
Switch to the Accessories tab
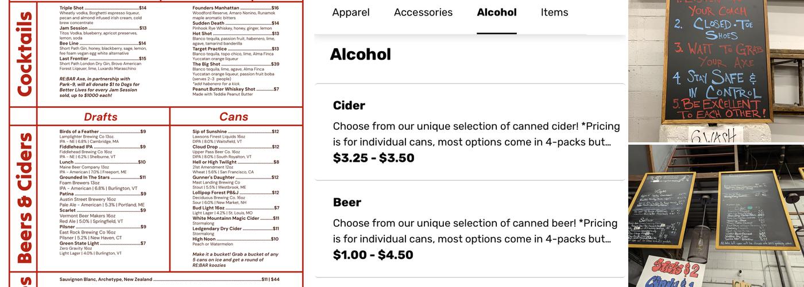pos(423,13)
